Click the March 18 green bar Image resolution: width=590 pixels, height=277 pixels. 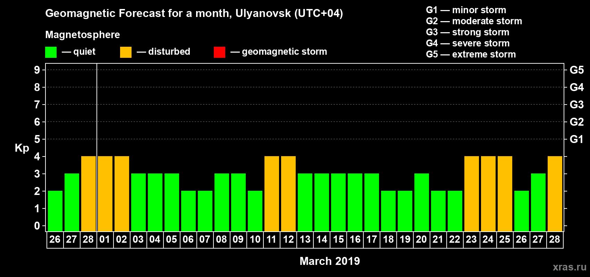[388, 211]
